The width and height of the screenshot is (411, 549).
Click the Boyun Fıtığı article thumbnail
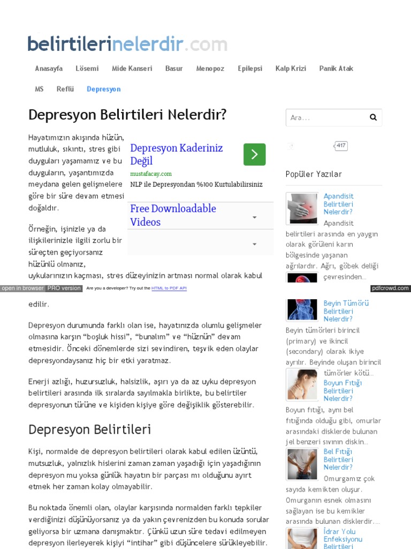pos(302,384)
